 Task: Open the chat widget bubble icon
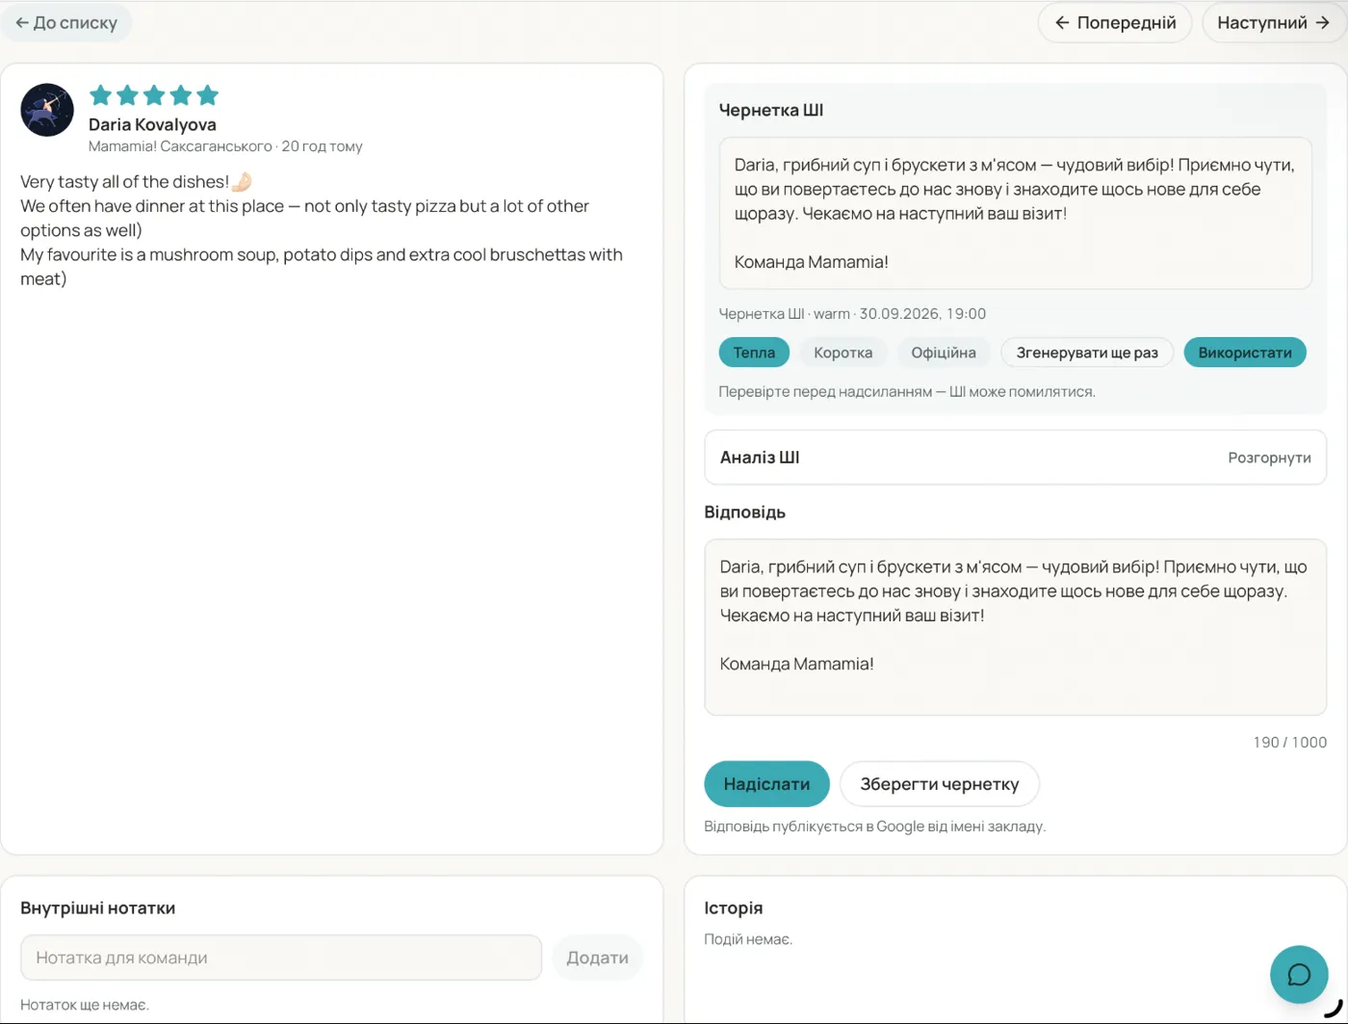click(1299, 975)
